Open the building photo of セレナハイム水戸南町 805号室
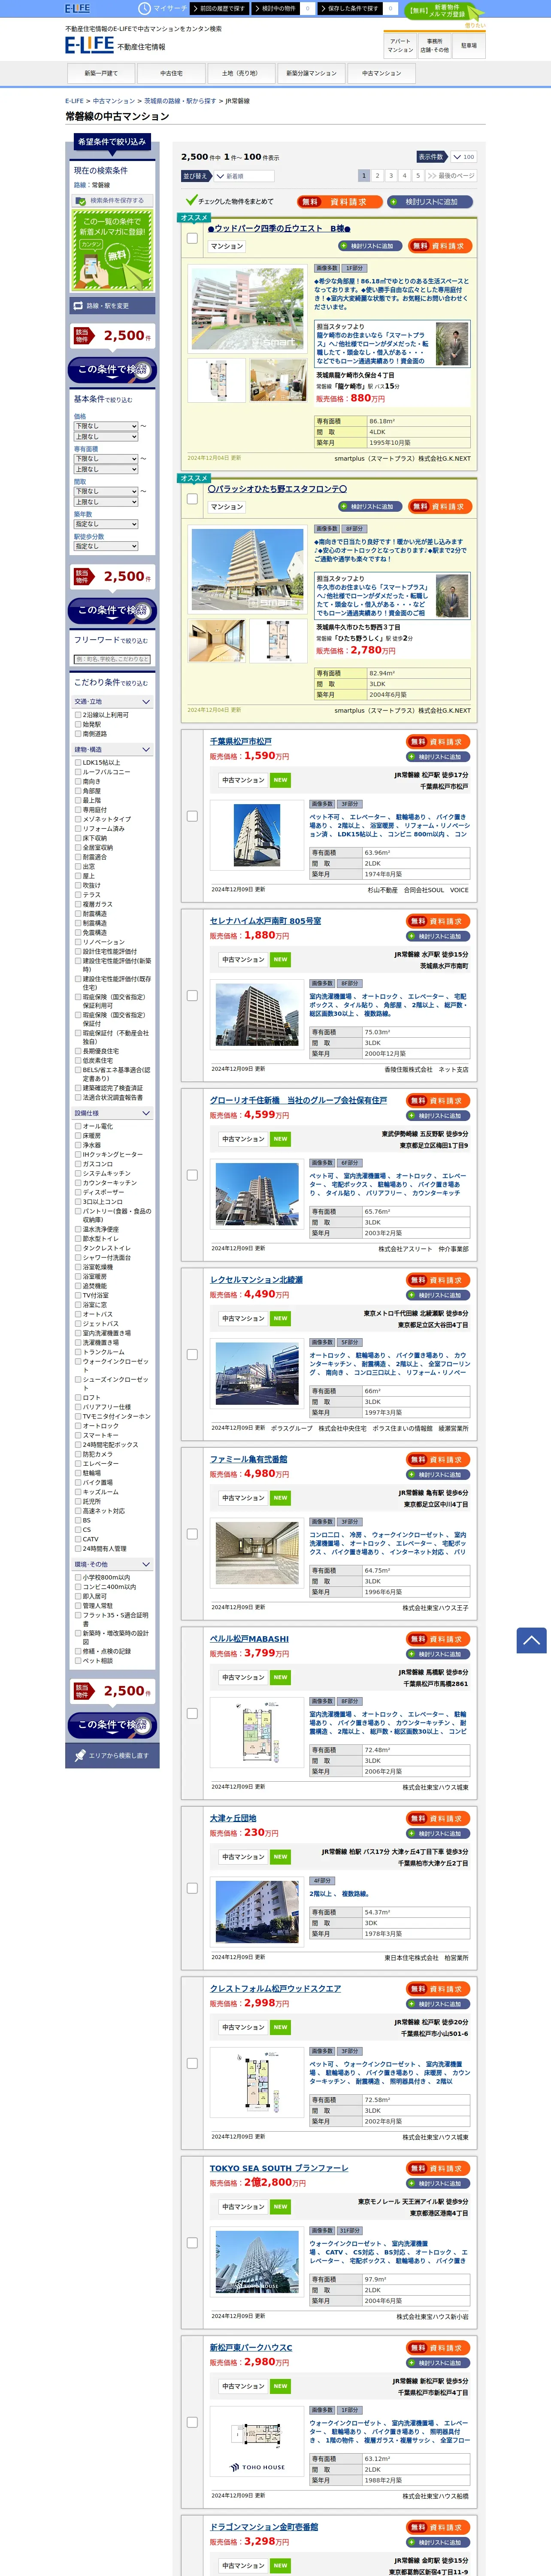Screen dimensions: 551x2576 click(257, 1015)
